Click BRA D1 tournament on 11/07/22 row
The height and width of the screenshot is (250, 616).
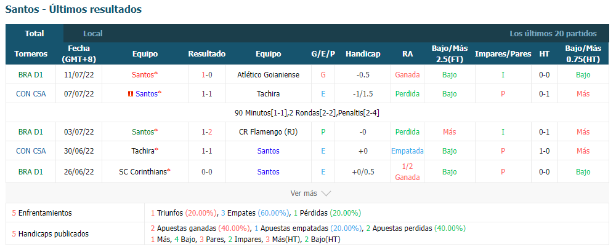pyautogui.click(x=31, y=74)
